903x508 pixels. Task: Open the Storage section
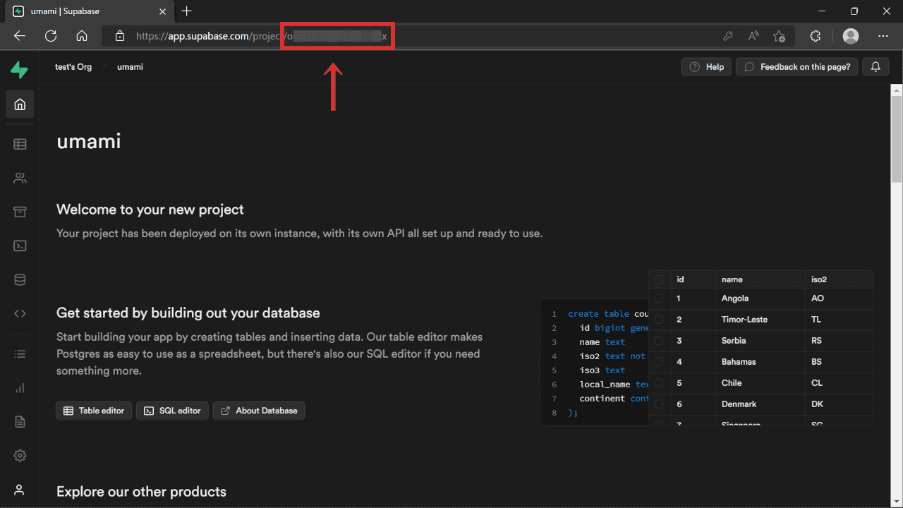(x=20, y=211)
